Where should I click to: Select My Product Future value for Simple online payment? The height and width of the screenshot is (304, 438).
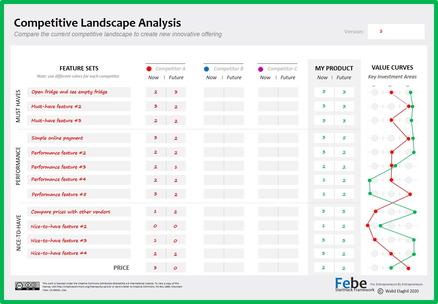(344, 138)
